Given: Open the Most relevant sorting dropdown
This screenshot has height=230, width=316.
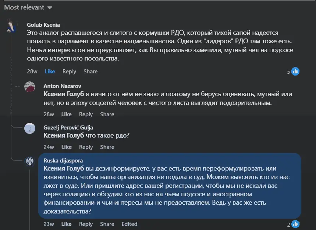Looking at the screenshot, I should coord(28,7).
